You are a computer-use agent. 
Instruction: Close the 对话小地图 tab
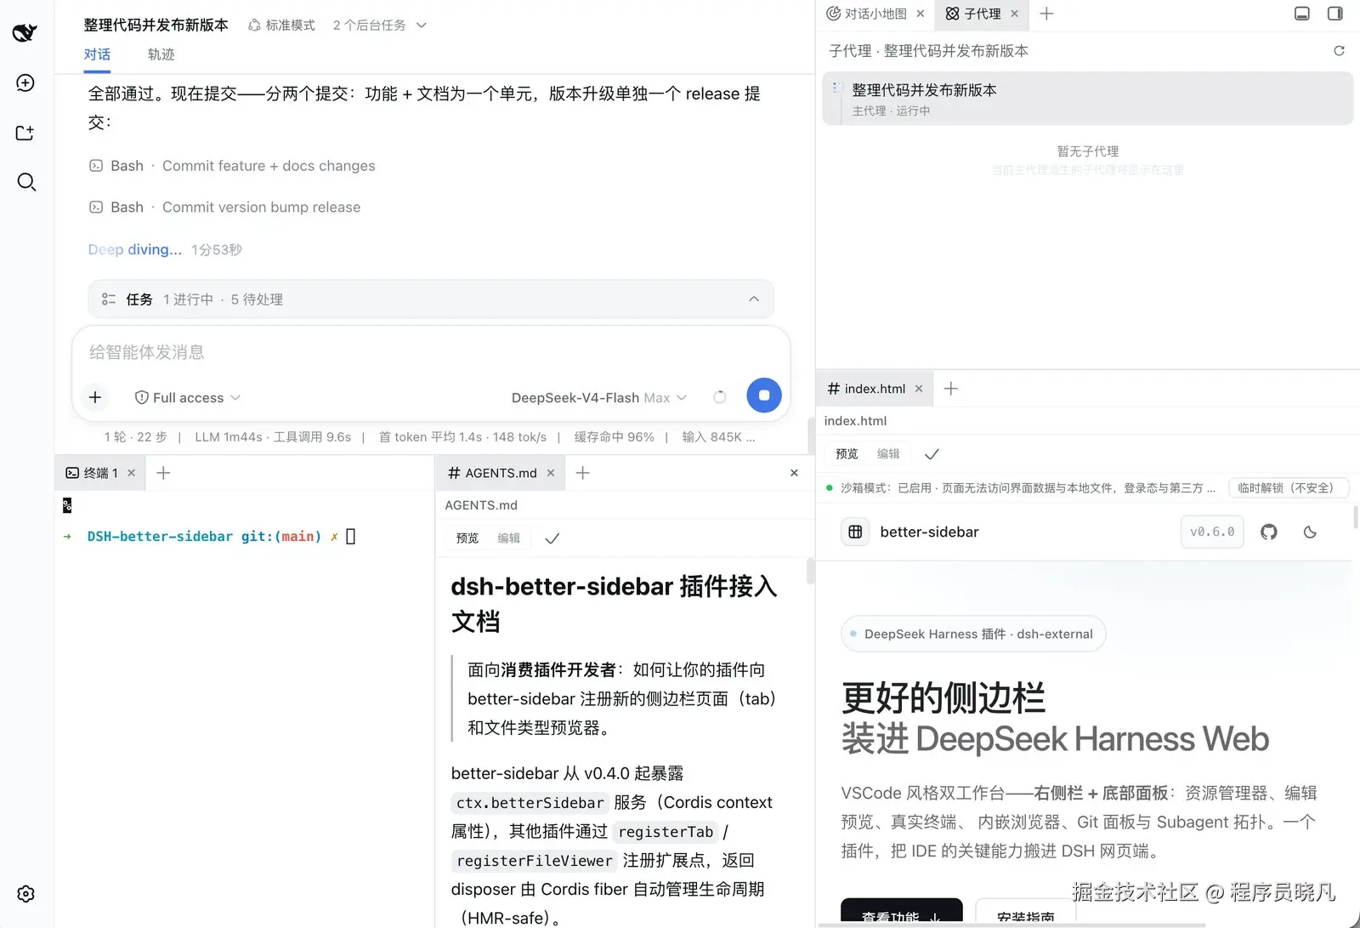(921, 14)
